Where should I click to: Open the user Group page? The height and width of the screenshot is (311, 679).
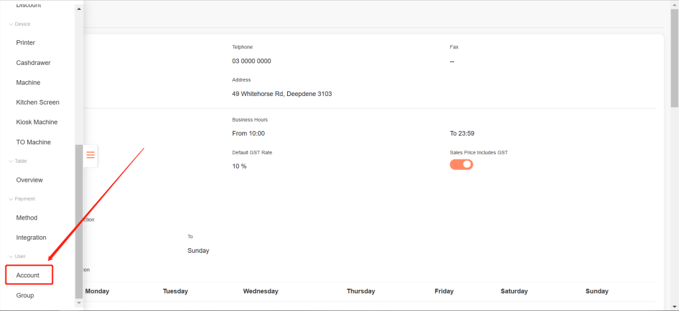pos(25,295)
